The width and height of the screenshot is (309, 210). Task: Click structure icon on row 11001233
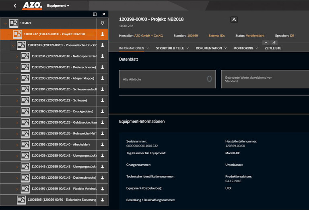click(x=103, y=45)
